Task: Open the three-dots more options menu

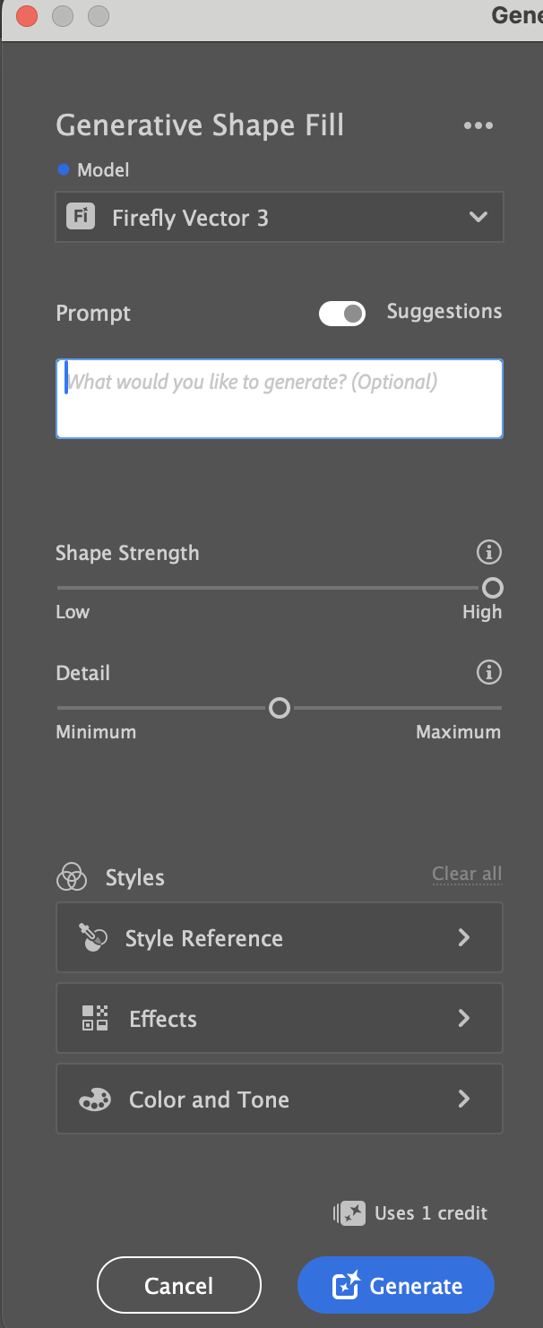Action: tap(478, 125)
